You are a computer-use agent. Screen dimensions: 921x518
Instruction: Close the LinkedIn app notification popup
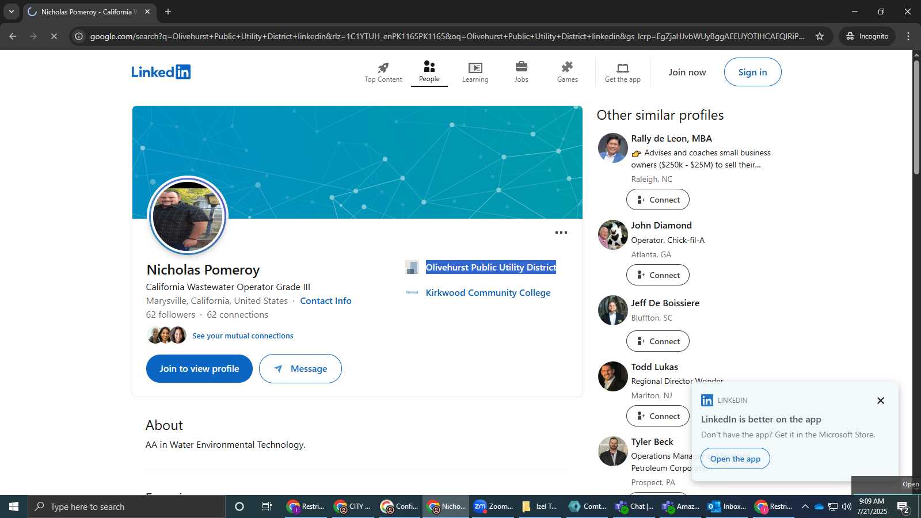coord(881,401)
